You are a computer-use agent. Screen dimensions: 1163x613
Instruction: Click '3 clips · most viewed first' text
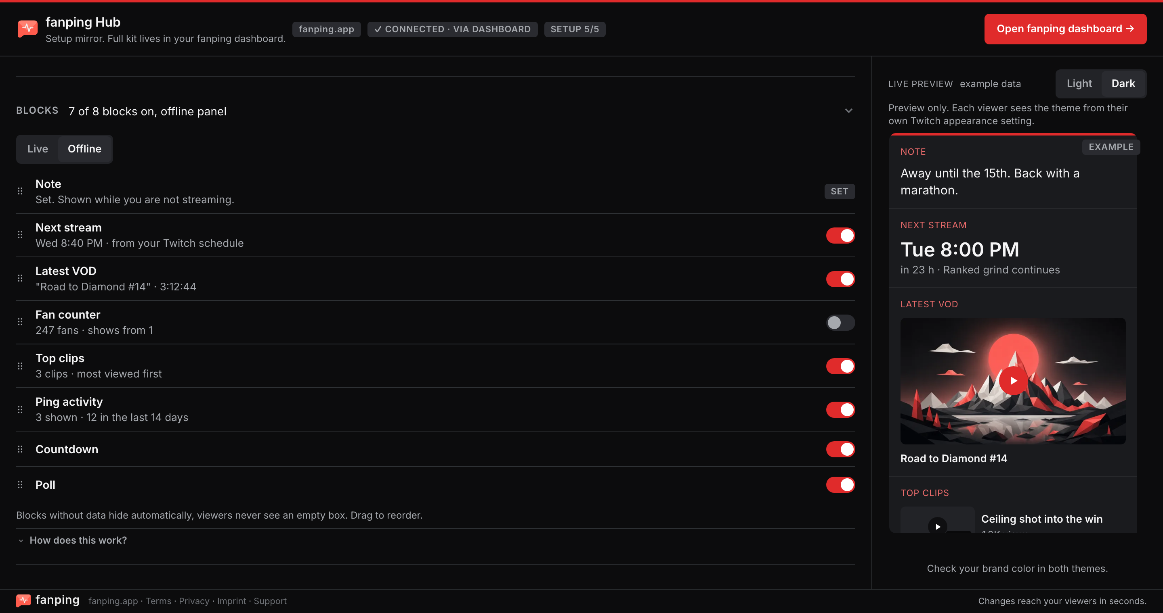coord(99,374)
